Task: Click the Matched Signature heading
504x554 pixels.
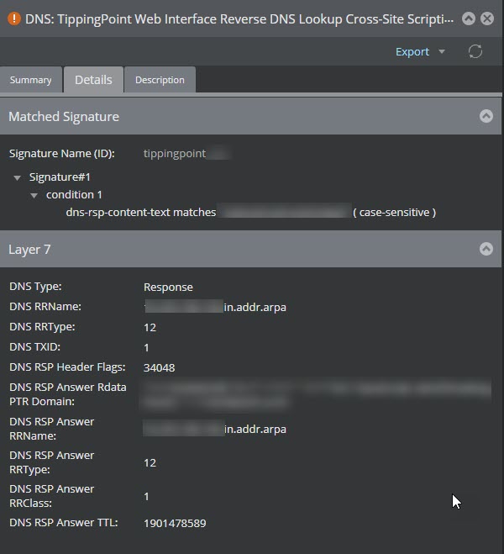Action: (x=64, y=117)
